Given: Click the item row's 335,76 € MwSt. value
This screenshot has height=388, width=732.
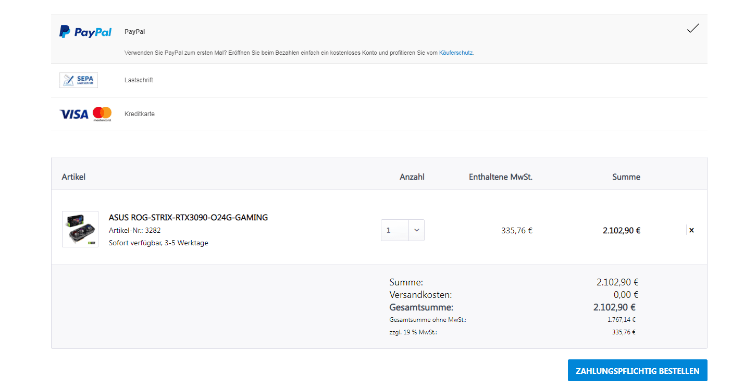Looking at the screenshot, I should pos(517,230).
